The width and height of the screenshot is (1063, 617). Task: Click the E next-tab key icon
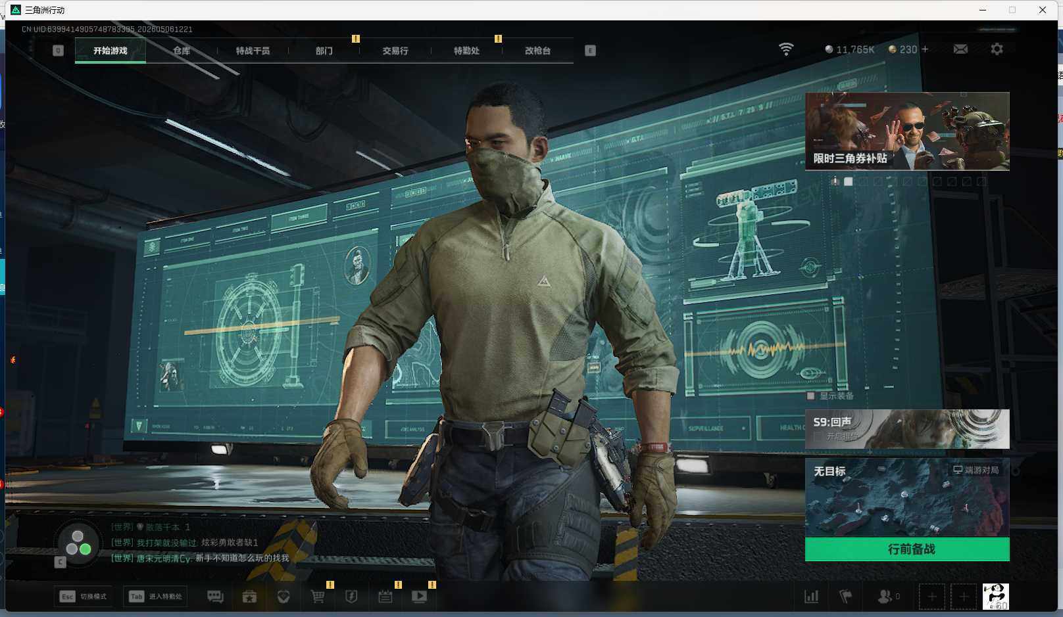(x=590, y=51)
